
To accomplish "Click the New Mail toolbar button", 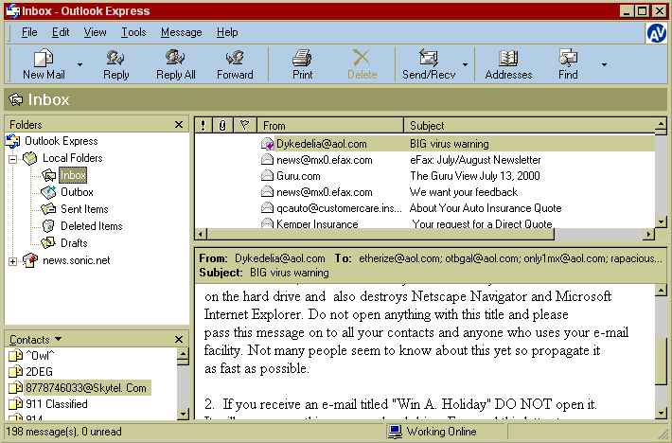I will pyautogui.click(x=44, y=64).
